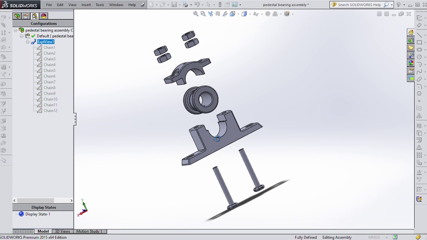Screen dimensions: 427x240
Task: Open the Appearances color ball task pane tab
Action: pyautogui.click(x=411, y=63)
